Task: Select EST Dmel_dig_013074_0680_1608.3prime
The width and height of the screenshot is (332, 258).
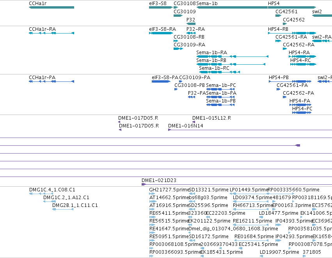Action: tap(233, 229)
